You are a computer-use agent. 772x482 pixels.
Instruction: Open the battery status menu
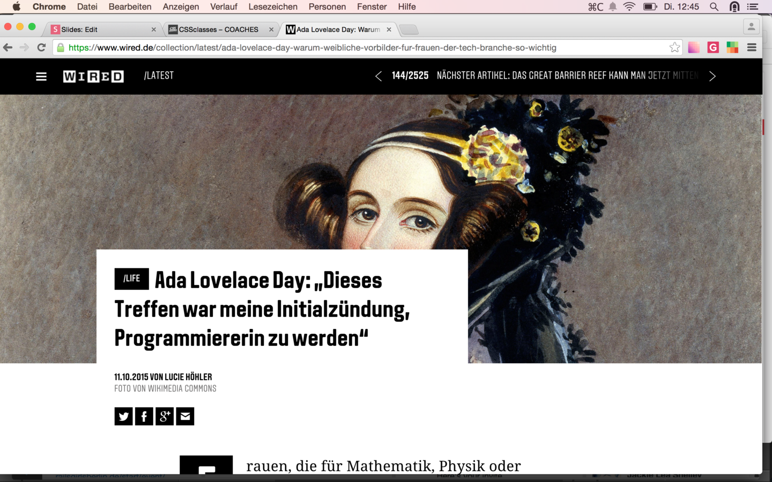point(650,7)
